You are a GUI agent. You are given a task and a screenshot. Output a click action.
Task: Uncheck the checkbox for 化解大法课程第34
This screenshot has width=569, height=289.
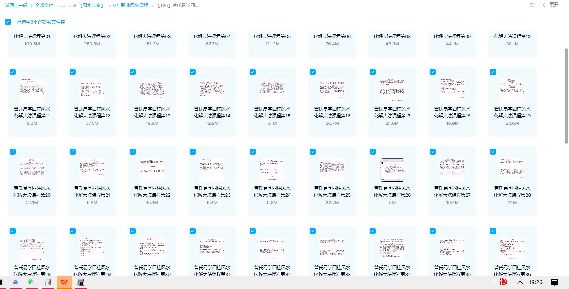coord(373,231)
